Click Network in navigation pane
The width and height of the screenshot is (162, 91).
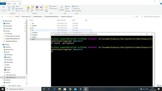8,83
